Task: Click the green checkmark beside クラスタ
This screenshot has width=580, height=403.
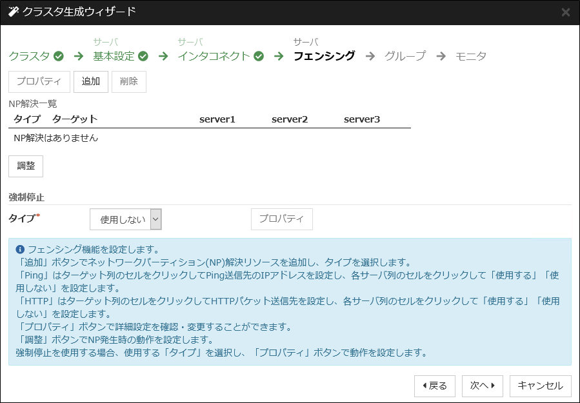Action: 59,56
